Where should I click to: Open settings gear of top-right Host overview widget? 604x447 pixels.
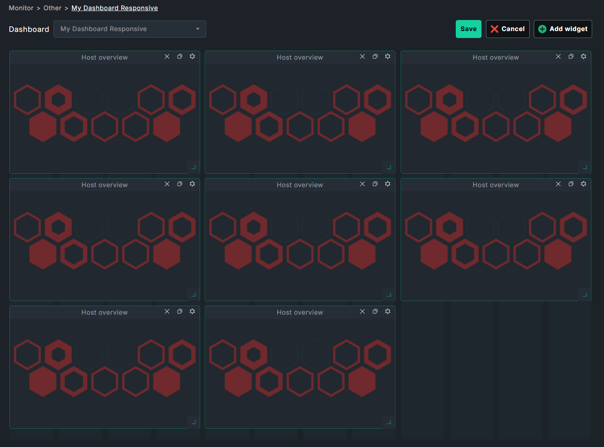(x=584, y=56)
